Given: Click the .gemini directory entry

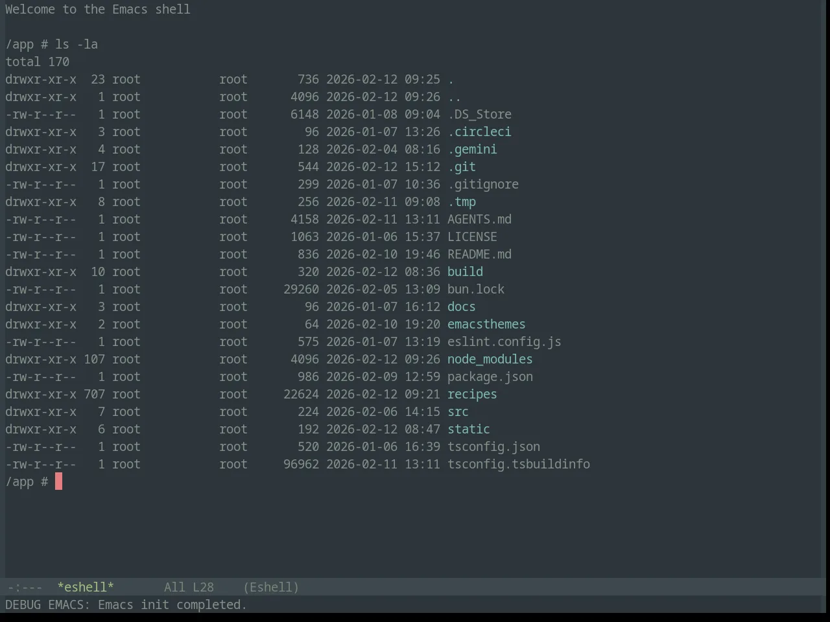Looking at the screenshot, I should tap(472, 149).
